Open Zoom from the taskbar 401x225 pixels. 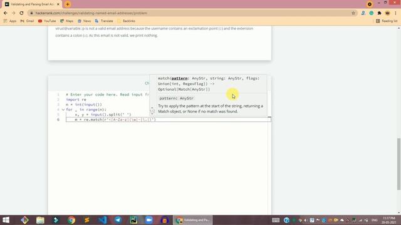point(149,220)
